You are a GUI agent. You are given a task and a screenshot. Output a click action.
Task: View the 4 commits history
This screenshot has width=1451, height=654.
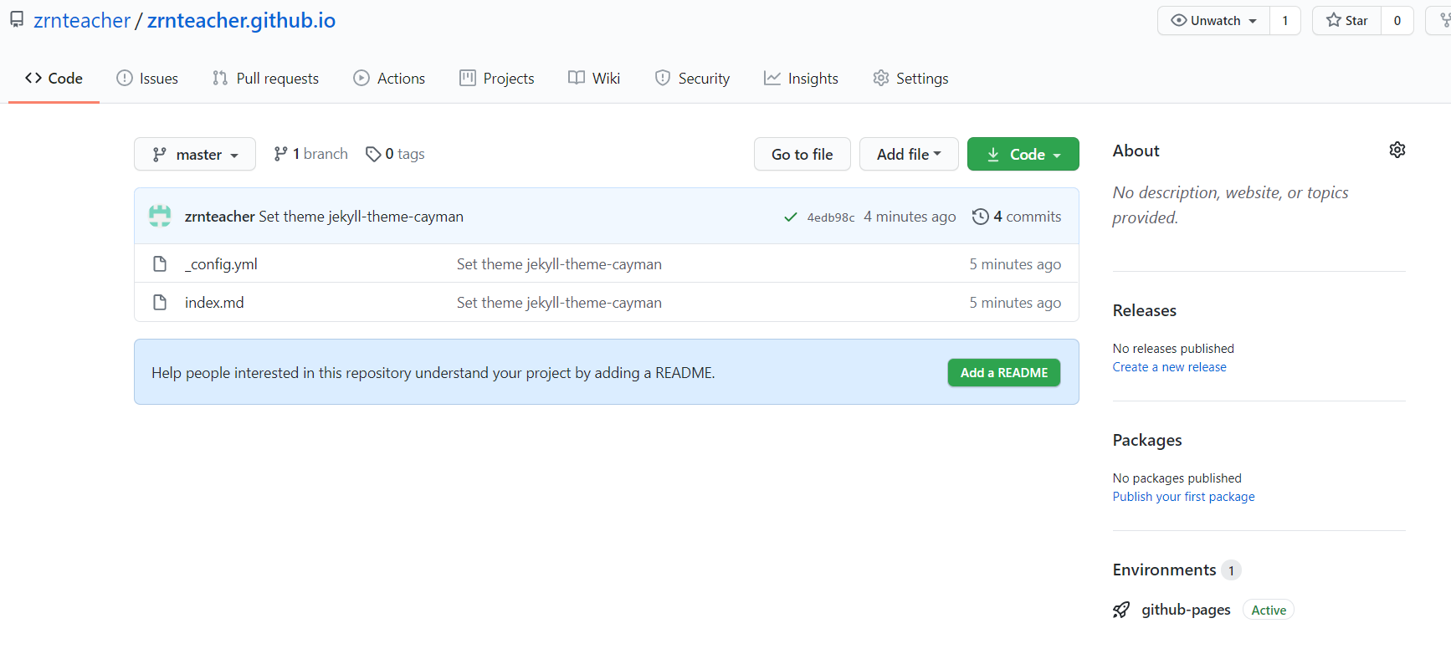(1017, 217)
